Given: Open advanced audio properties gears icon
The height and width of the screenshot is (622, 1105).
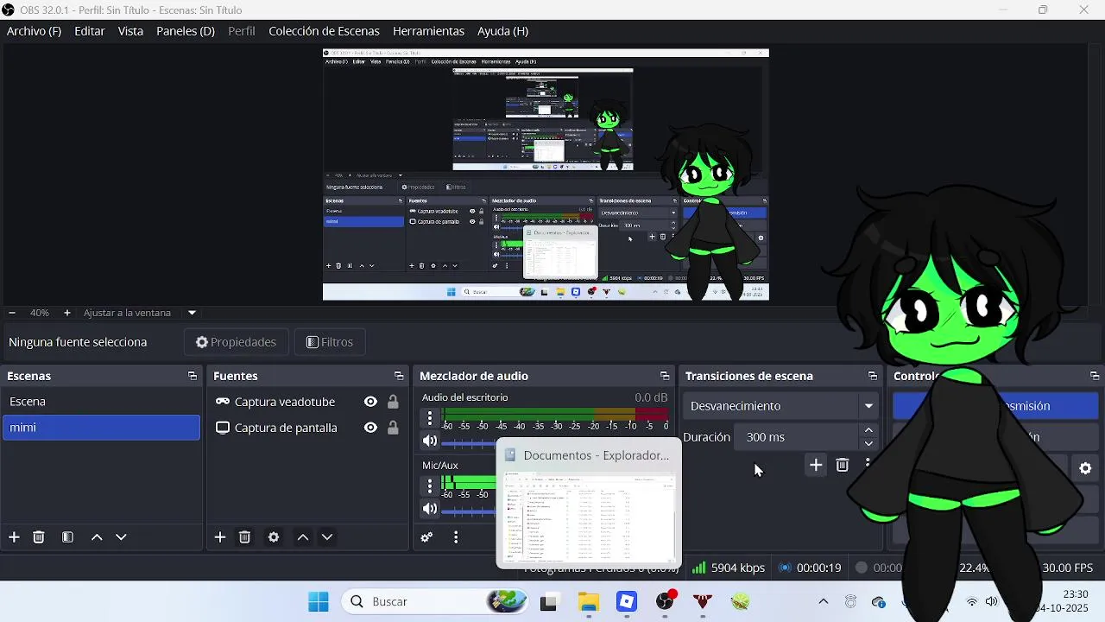Looking at the screenshot, I should click(x=426, y=537).
